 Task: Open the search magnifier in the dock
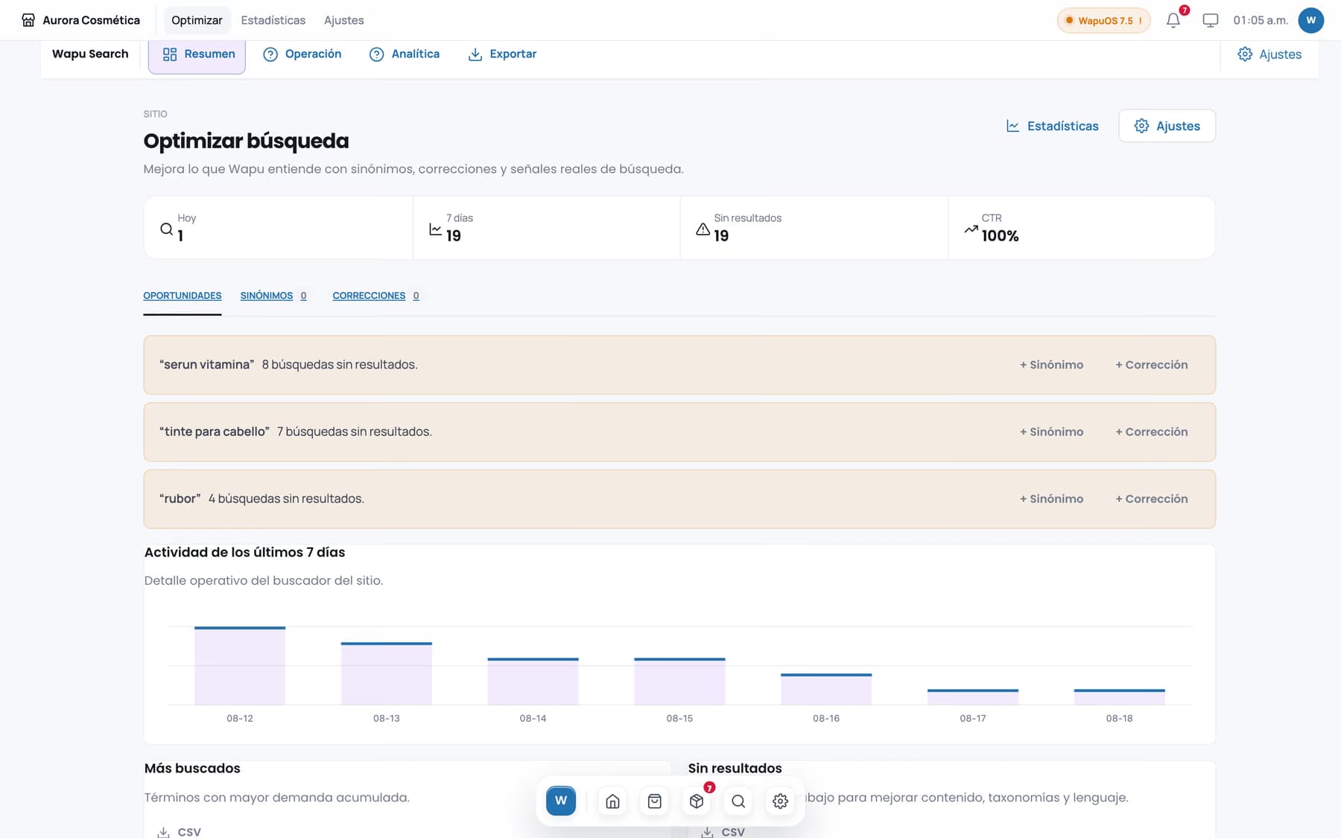[x=738, y=801]
